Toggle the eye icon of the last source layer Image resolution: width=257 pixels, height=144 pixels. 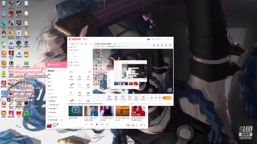click(x=69, y=65)
